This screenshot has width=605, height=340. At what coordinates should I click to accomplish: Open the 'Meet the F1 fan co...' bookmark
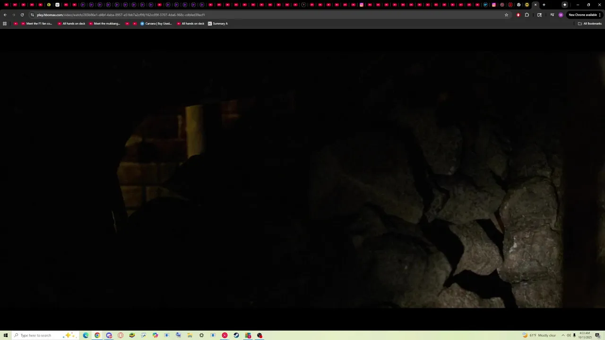36,24
